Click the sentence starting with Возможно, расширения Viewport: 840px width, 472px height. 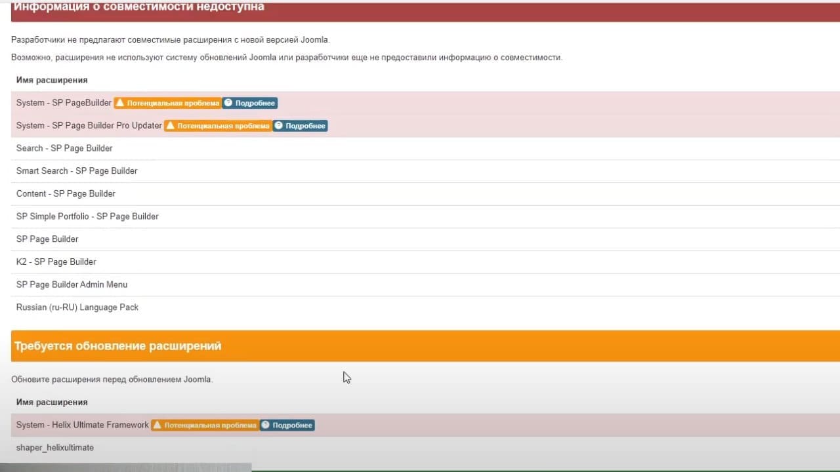(287, 58)
